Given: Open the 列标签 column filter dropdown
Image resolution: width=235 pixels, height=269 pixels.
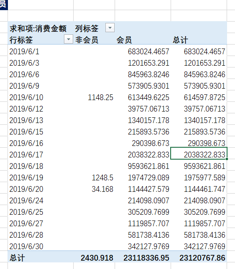Looking at the screenshot, I should pos(110,28).
